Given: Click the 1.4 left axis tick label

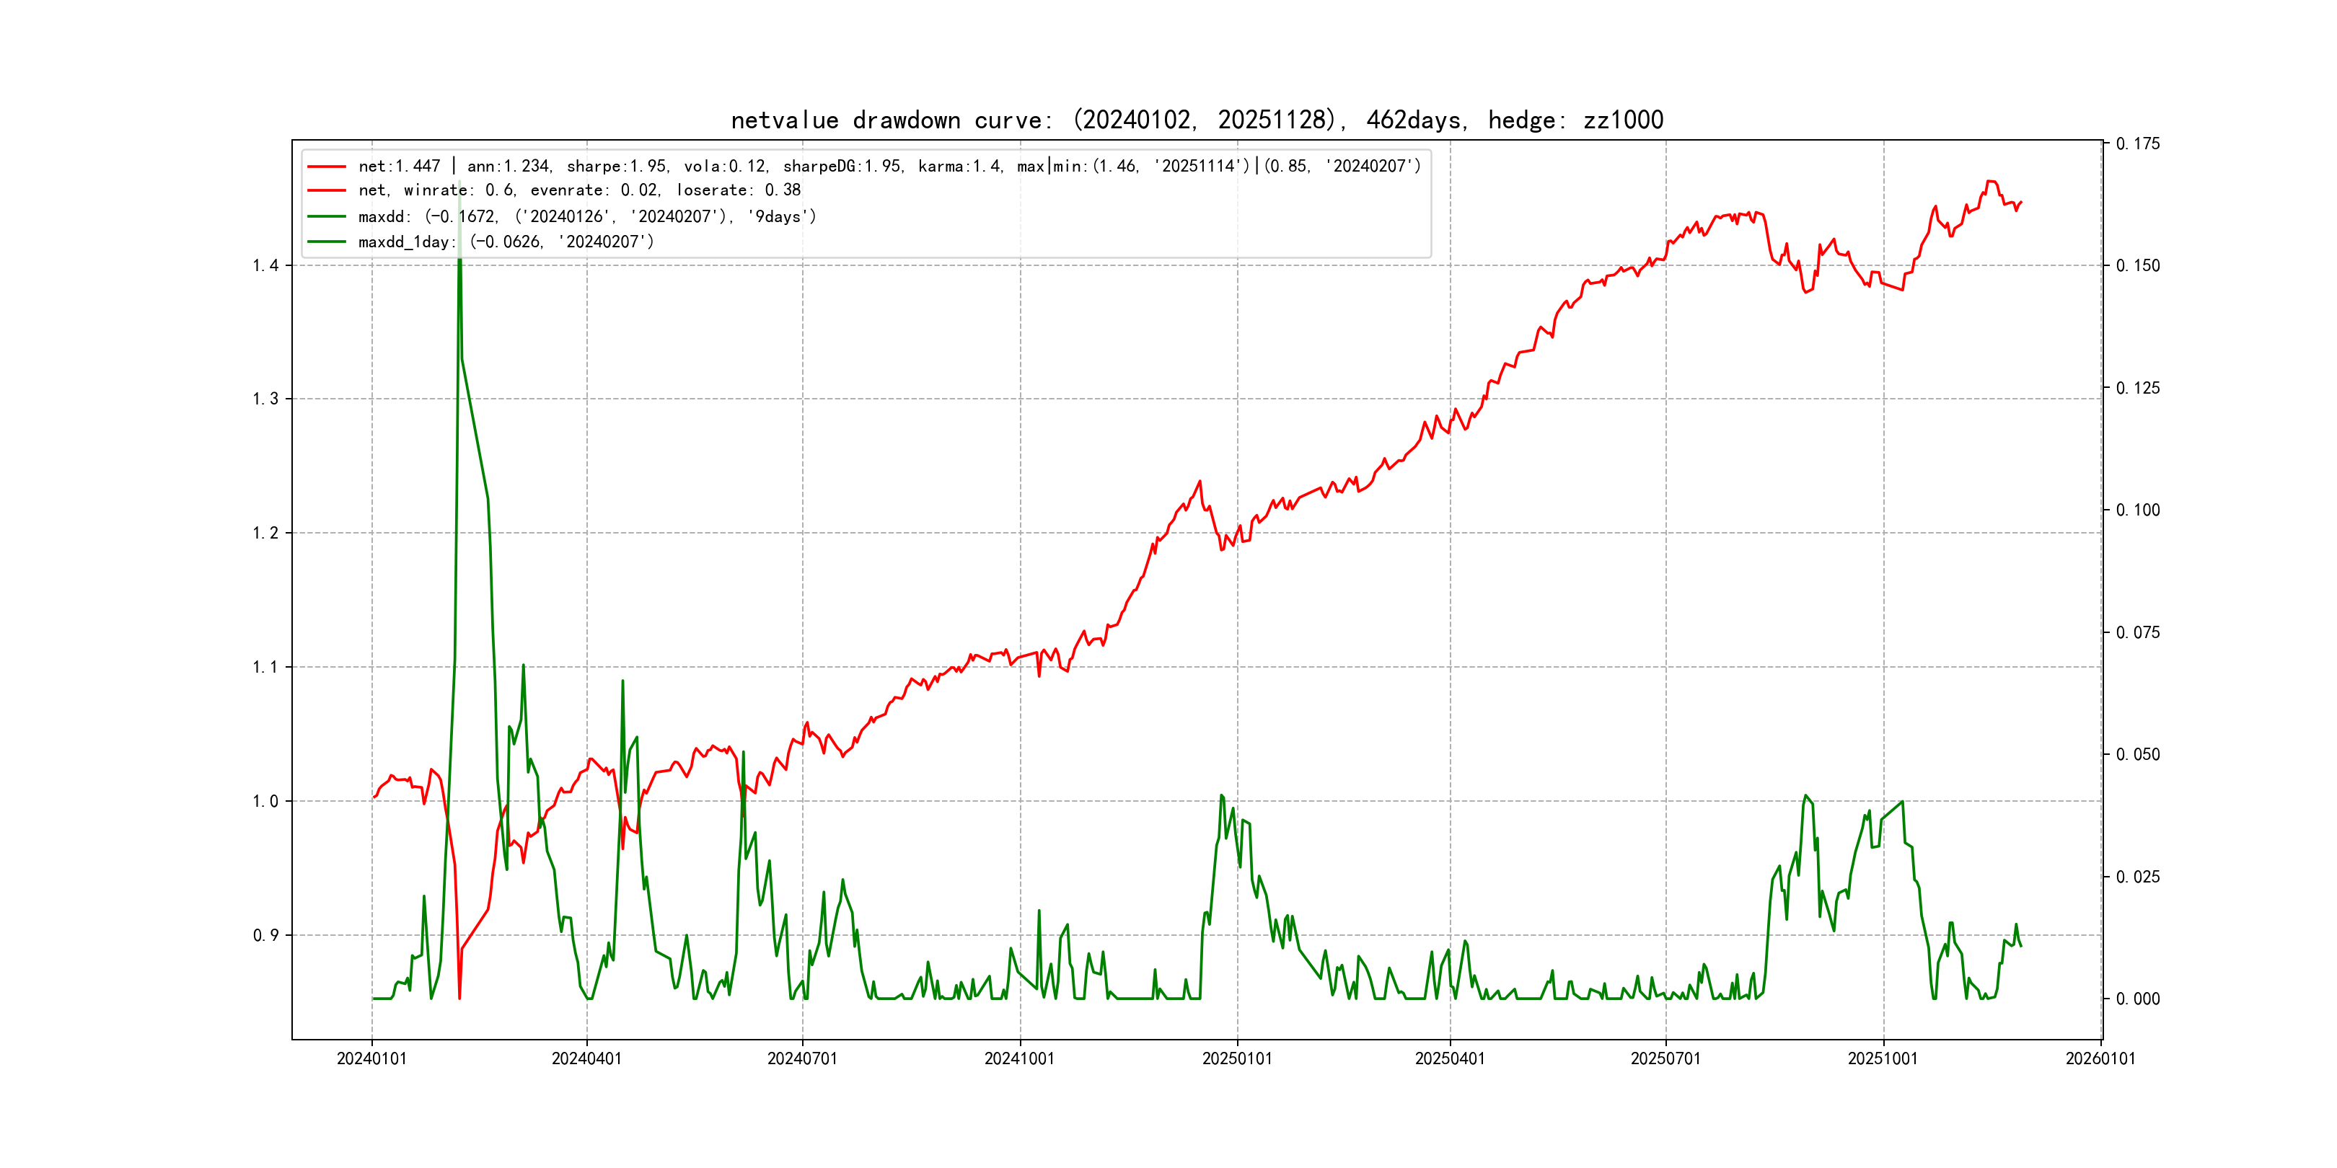Looking at the screenshot, I should (x=266, y=266).
